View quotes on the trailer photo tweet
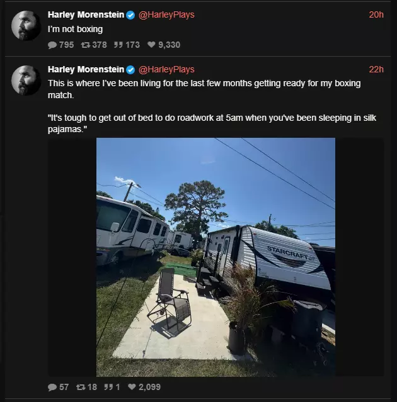 click(x=112, y=387)
